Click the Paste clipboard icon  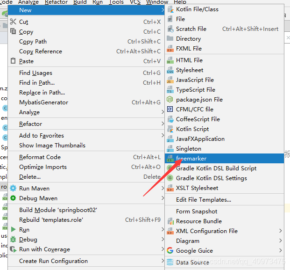[13, 61]
